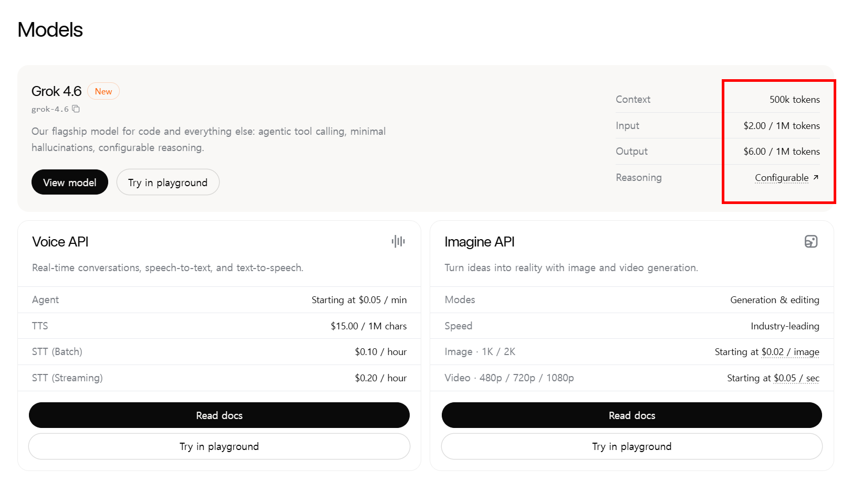Click the $2.00 / 1M tokens input price
This screenshot has height=493, width=862.
click(782, 126)
